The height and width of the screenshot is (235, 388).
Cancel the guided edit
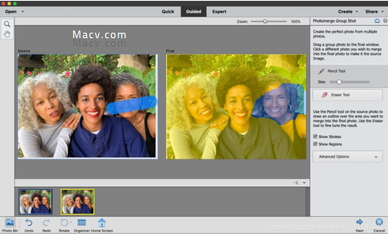(x=379, y=225)
